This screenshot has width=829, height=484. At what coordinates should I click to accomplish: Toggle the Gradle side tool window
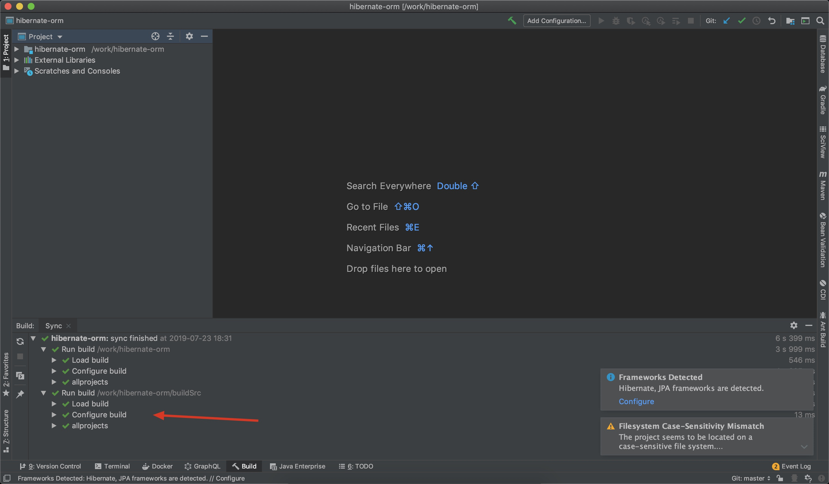pos(823,101)
